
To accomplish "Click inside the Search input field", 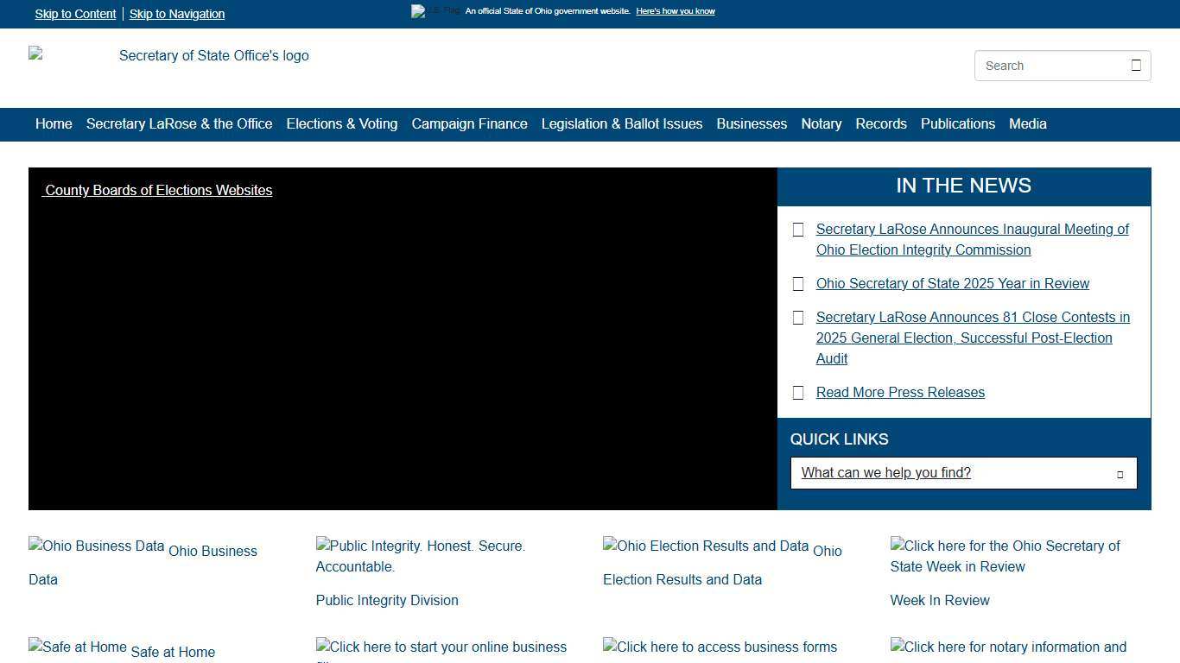I will pos(1045,65).
